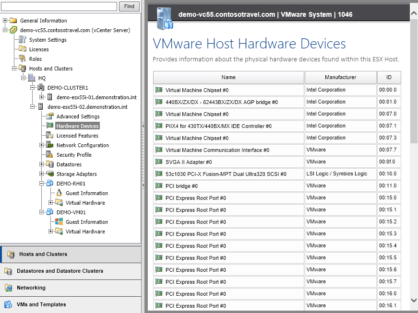Image resolution: width=418 pixels, height=313 pixels.
Task: Click the DEMO-CLUSTER1 cluster icon
Action: point(41,87)
